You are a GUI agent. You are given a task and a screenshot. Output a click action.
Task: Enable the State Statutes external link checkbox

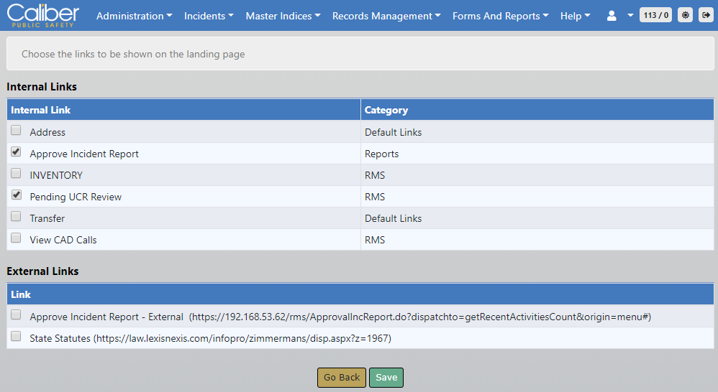[16, 337]
